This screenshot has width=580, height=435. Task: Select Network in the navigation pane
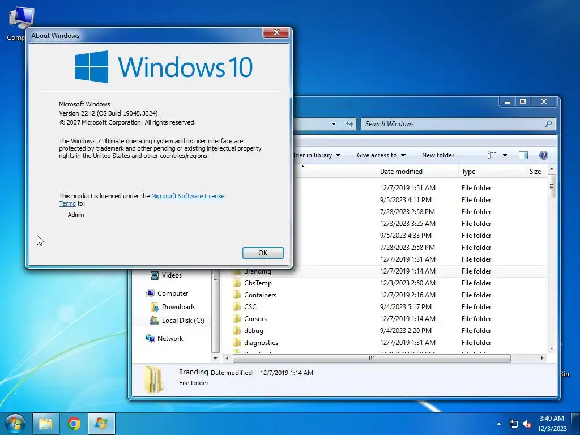point(170,339)
